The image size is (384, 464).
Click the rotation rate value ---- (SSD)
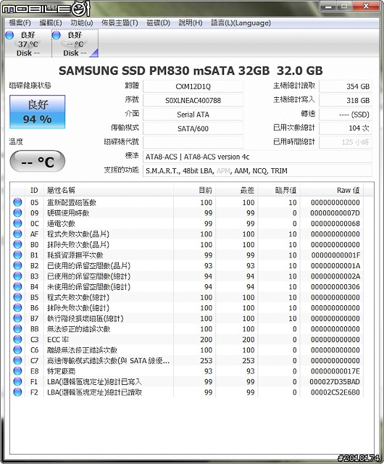tap(346, 115)
